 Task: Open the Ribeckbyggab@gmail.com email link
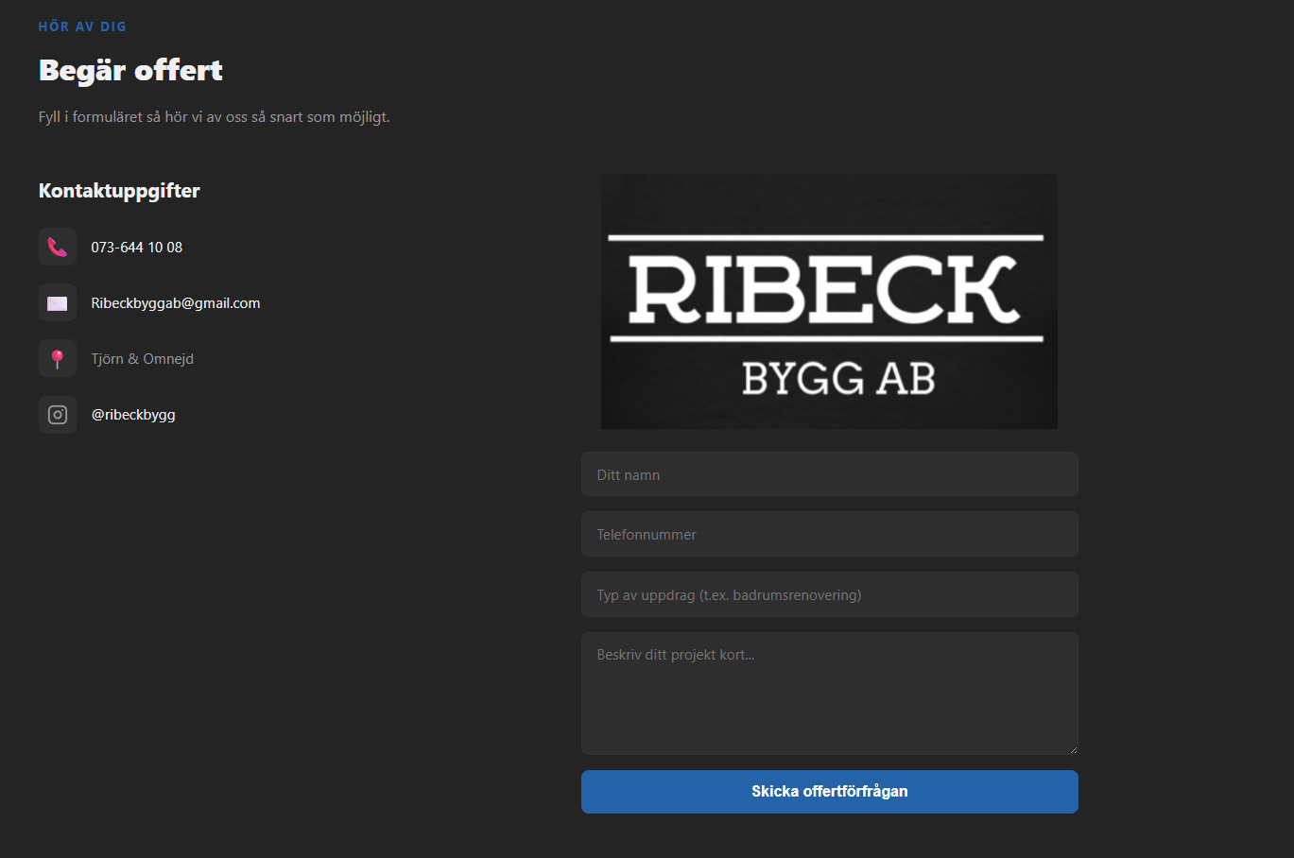[x=176, y=303]
